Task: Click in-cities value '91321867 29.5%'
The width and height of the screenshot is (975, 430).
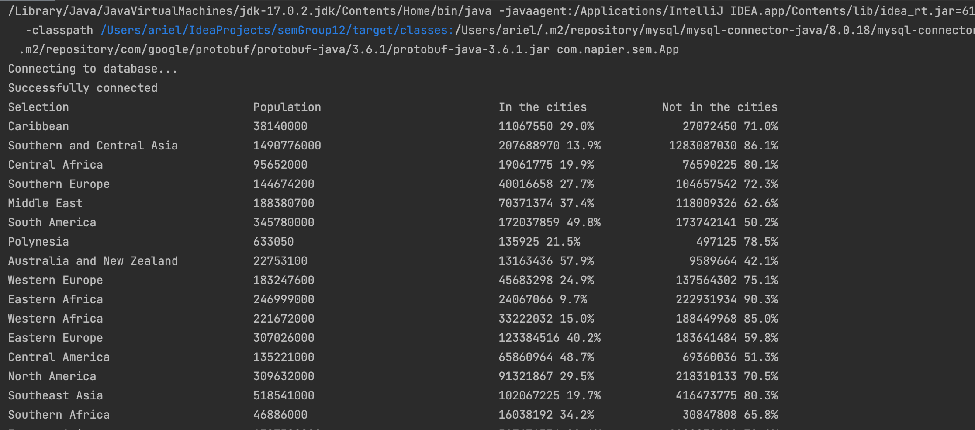Action: tap(546, 376)
